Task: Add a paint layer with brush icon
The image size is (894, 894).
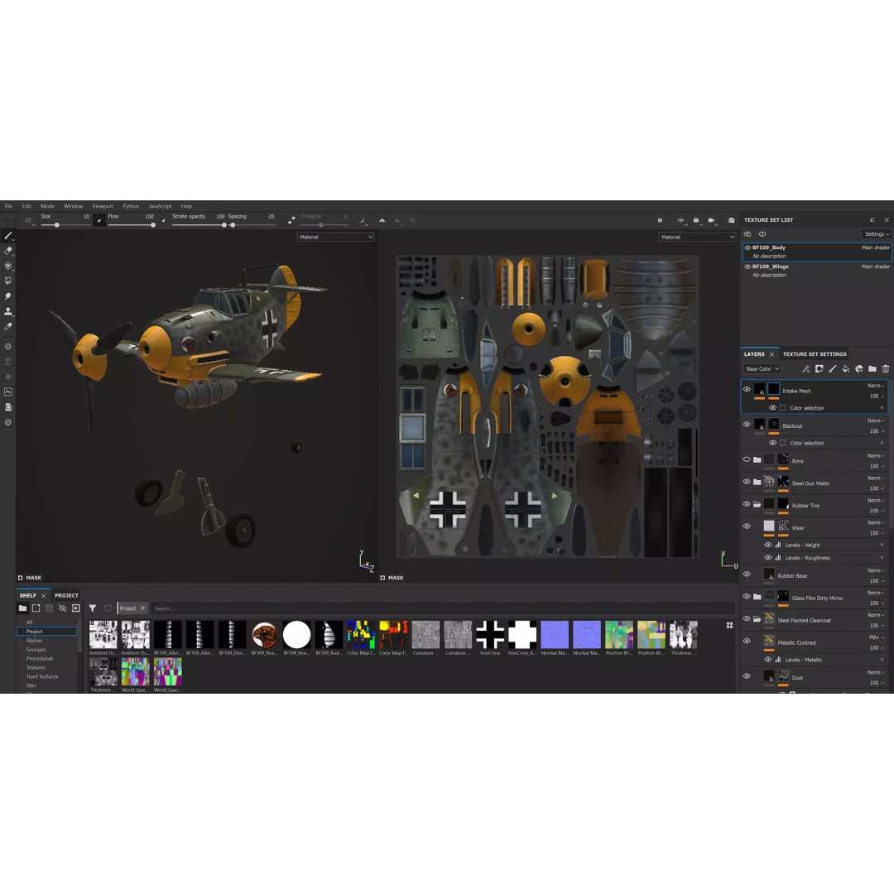Action: (x=833, y=369)
